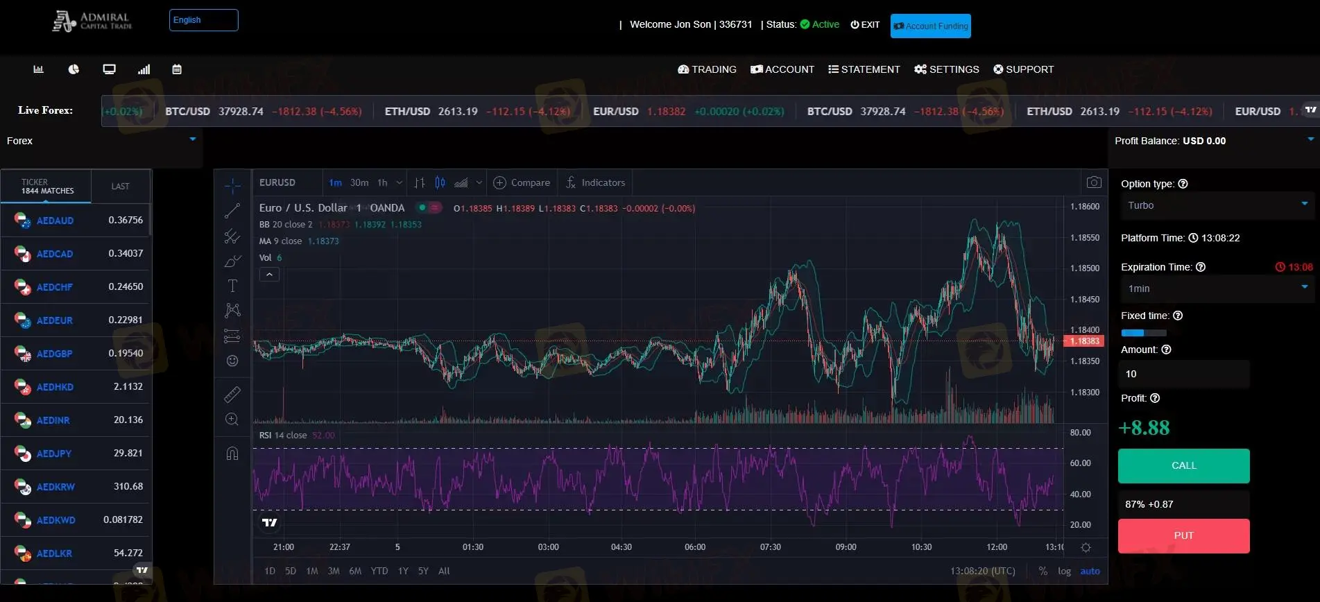Activate the ruler measure tool

coord(232,395)
